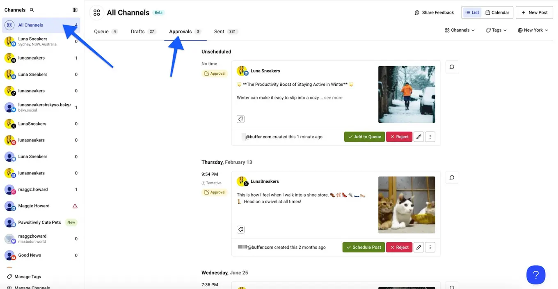Screen dimensions: 558x289
Task: Add the winter post to Queue
Action: click(x=364, y=137)
